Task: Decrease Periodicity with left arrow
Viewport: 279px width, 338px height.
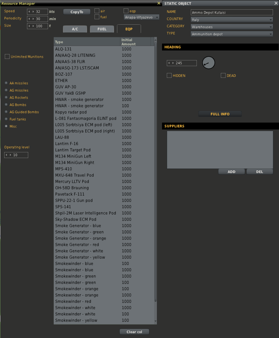Action: coord(29,19)
